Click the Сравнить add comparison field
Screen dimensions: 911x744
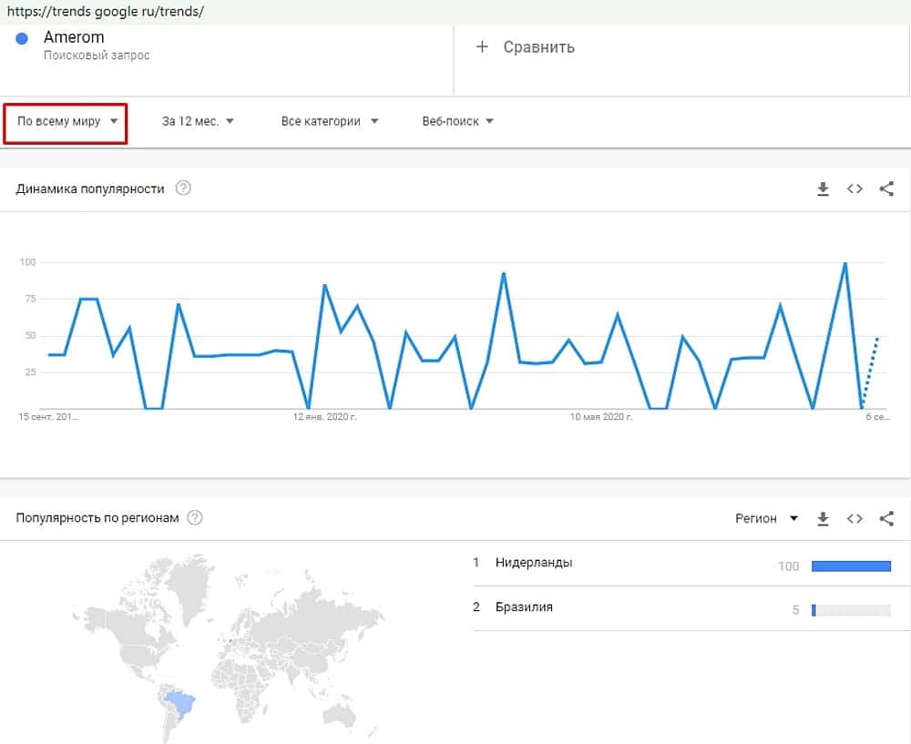pyautogui.click(x=538, y=46)
